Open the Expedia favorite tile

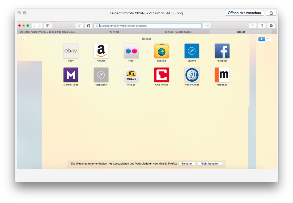coord(162,51)
